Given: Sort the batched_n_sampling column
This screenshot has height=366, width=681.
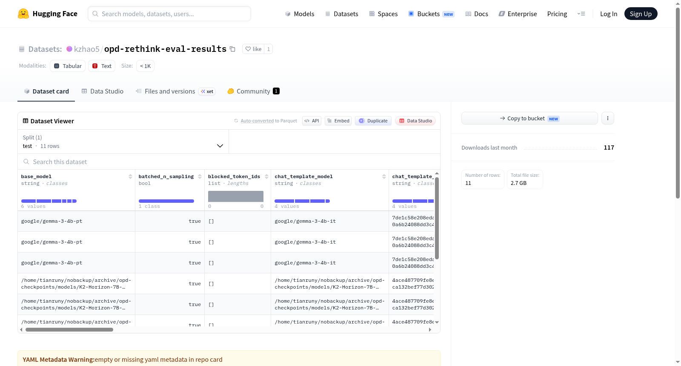Looking at the screenshot, I should [200, 176].
